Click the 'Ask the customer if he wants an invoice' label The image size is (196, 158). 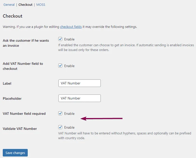click(26, 43)
